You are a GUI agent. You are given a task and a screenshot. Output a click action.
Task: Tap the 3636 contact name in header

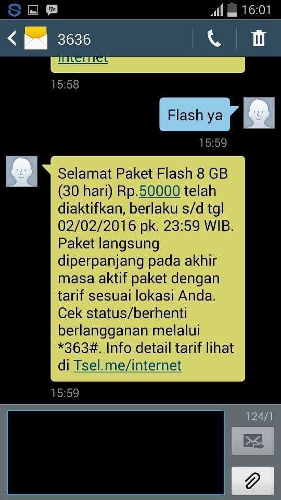coord(74,40)
